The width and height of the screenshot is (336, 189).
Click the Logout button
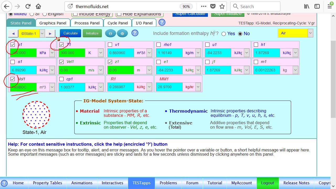(x=267, y=183)
